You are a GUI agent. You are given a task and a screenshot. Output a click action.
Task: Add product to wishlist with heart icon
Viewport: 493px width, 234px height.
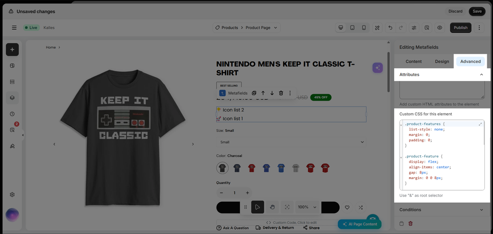347,207
